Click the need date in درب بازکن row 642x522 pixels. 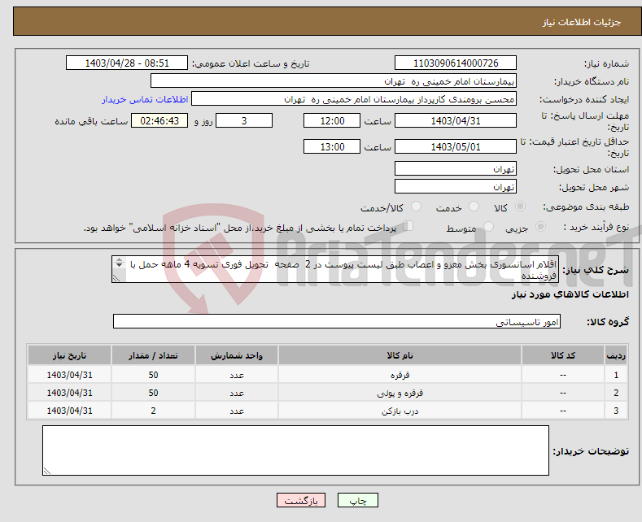[70, 411]
